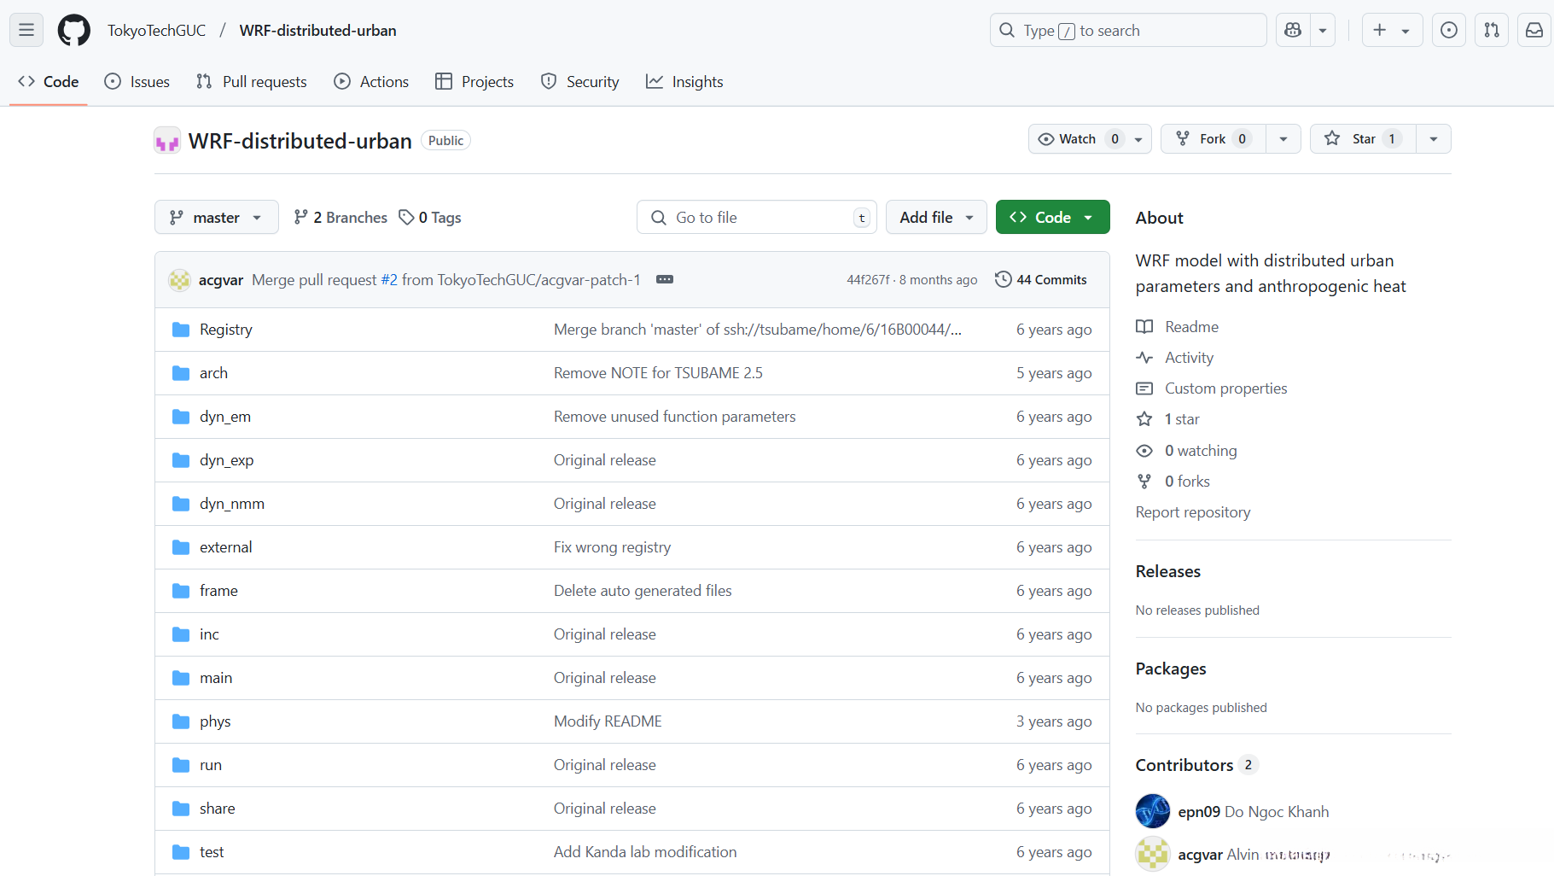The image size is (1554, 876).
Task: Go to the Insights tab
Action: (684, 82)
